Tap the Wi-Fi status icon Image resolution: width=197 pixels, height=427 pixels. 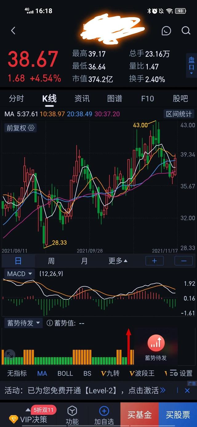(x=170, y=11)
